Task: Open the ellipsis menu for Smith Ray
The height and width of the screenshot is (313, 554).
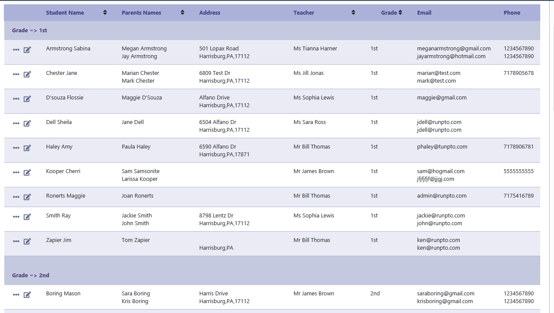Action: (x=16, y=217)
